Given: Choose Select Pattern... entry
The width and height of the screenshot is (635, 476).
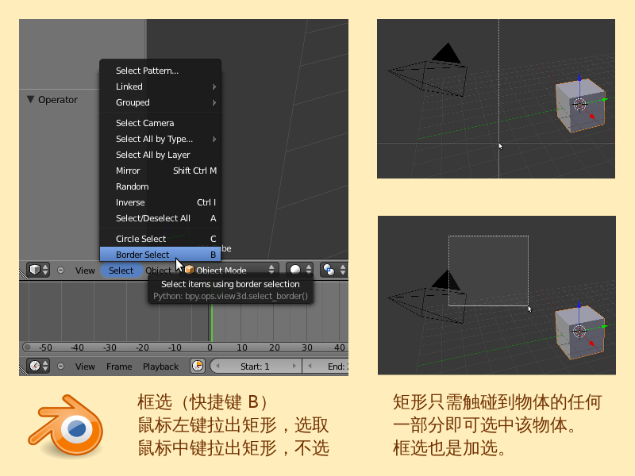Looking at the screenshot, I should (x=160, y=71).
